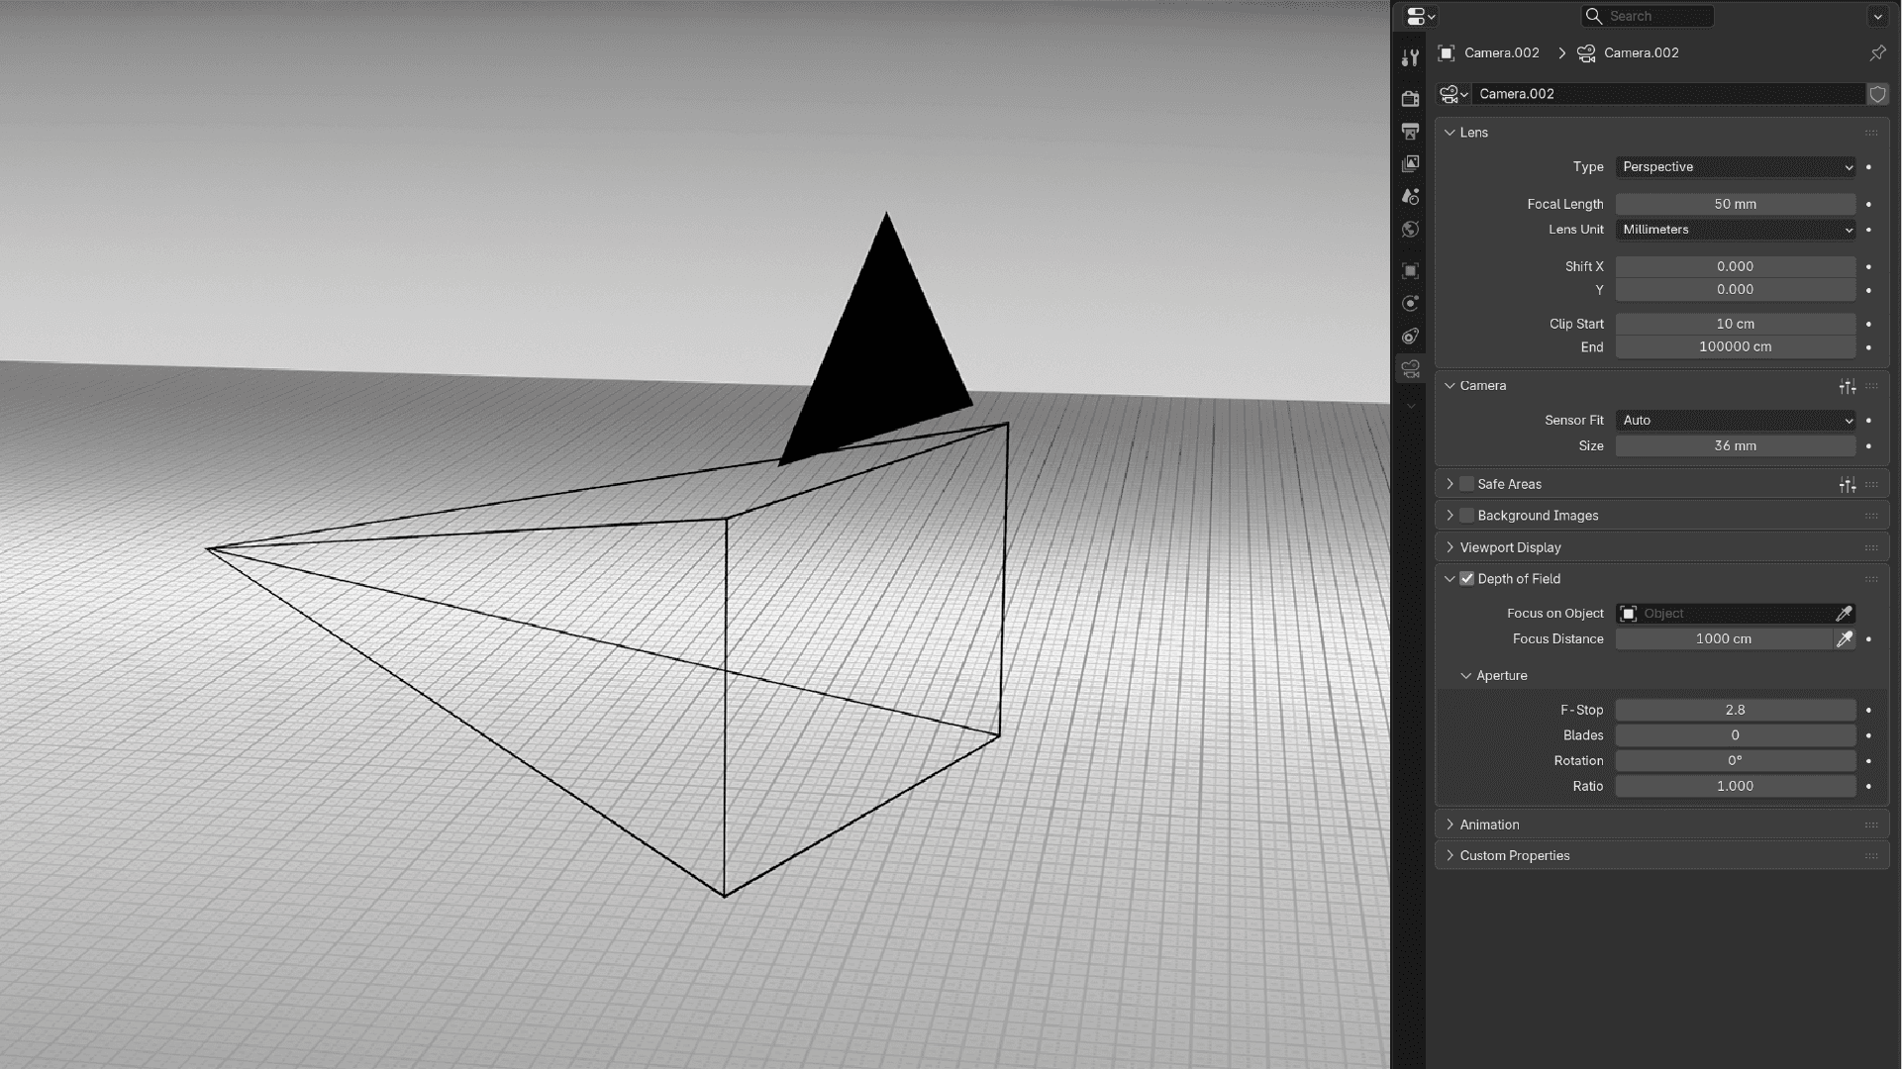The width and height of the screenshot is (1902, 1069).
Task: Open the lens Type Perspective dropdown
Action: [x=1735, y=167]
